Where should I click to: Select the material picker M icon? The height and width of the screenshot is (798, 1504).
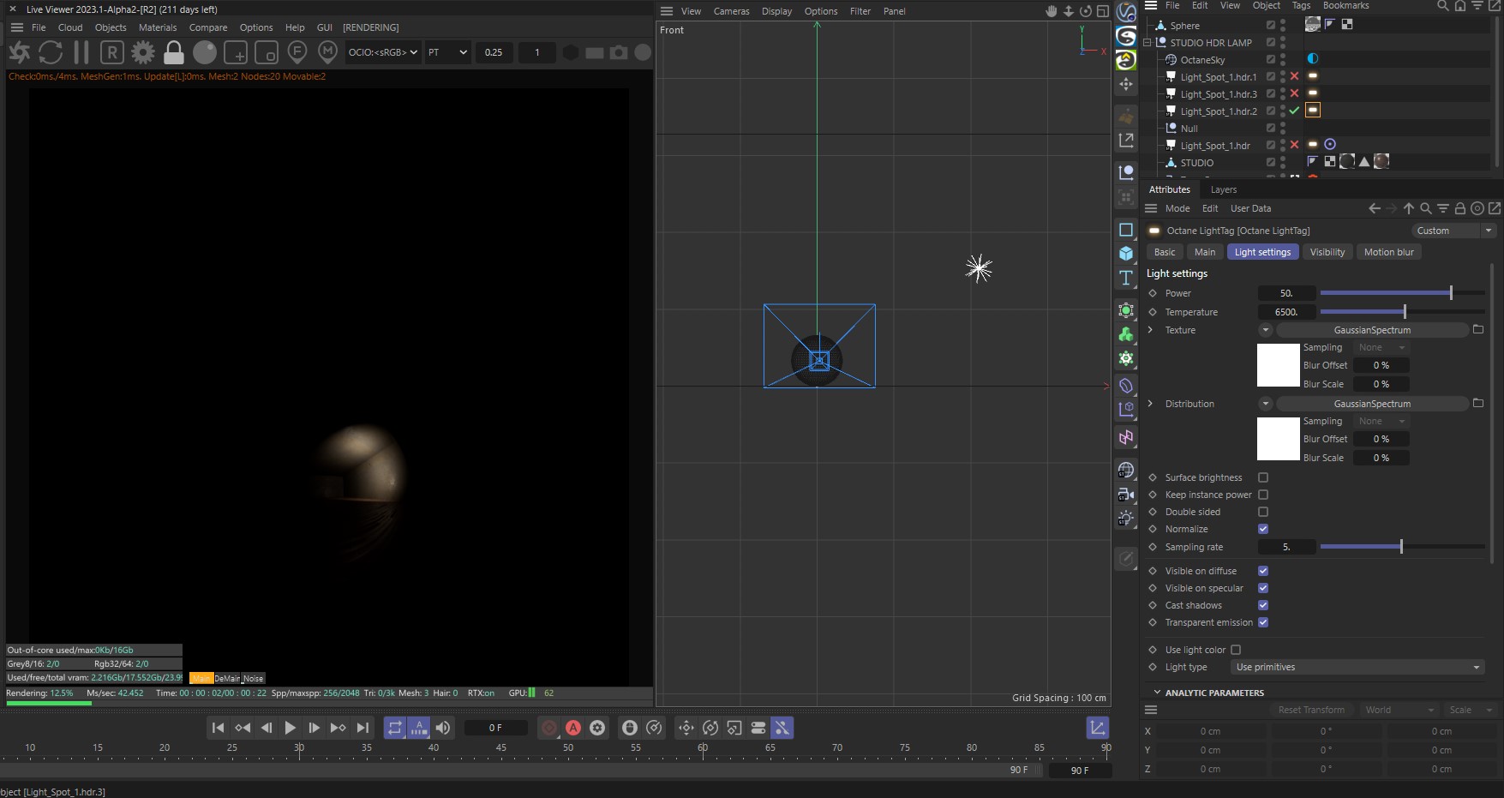tap(327, 52)
